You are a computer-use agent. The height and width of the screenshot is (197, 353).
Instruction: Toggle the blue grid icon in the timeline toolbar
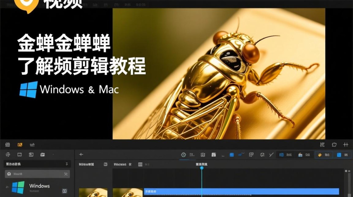pyautogui.click(x=232, y=155)
